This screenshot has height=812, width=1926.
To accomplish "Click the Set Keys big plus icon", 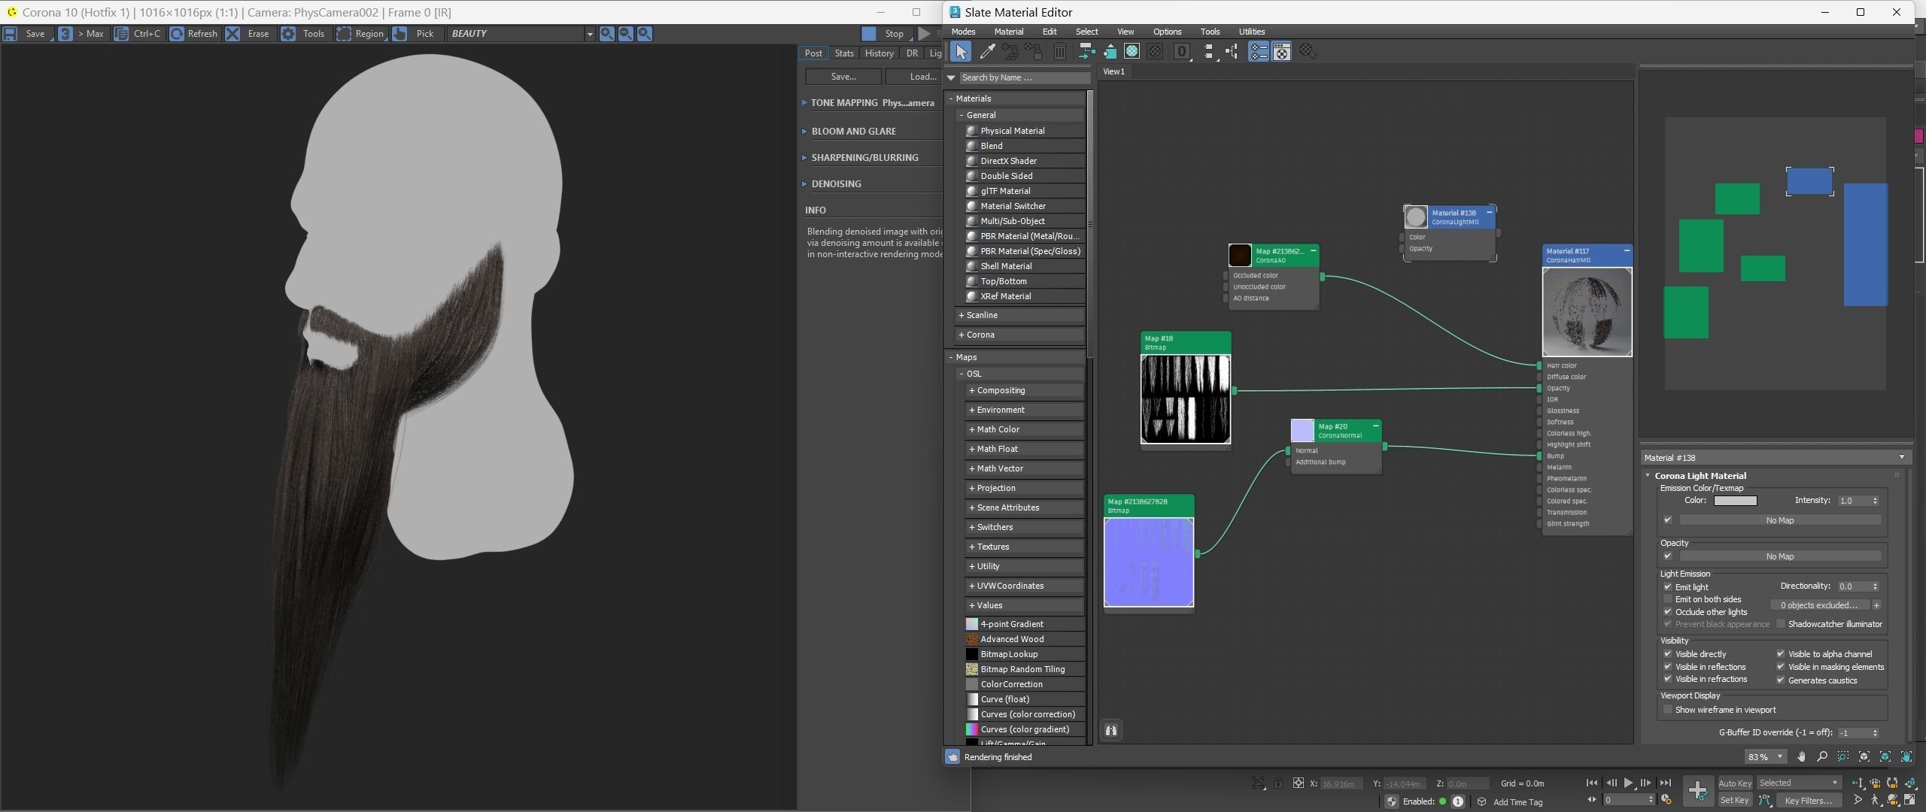I will click(x=1698, y=790).
